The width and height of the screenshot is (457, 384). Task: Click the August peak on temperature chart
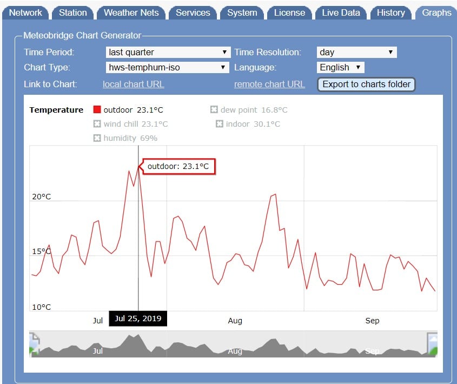[275, 194]
